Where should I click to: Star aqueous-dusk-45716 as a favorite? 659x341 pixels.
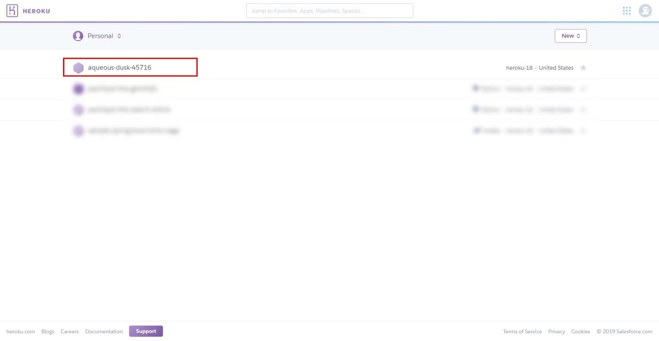click(583, 67)
